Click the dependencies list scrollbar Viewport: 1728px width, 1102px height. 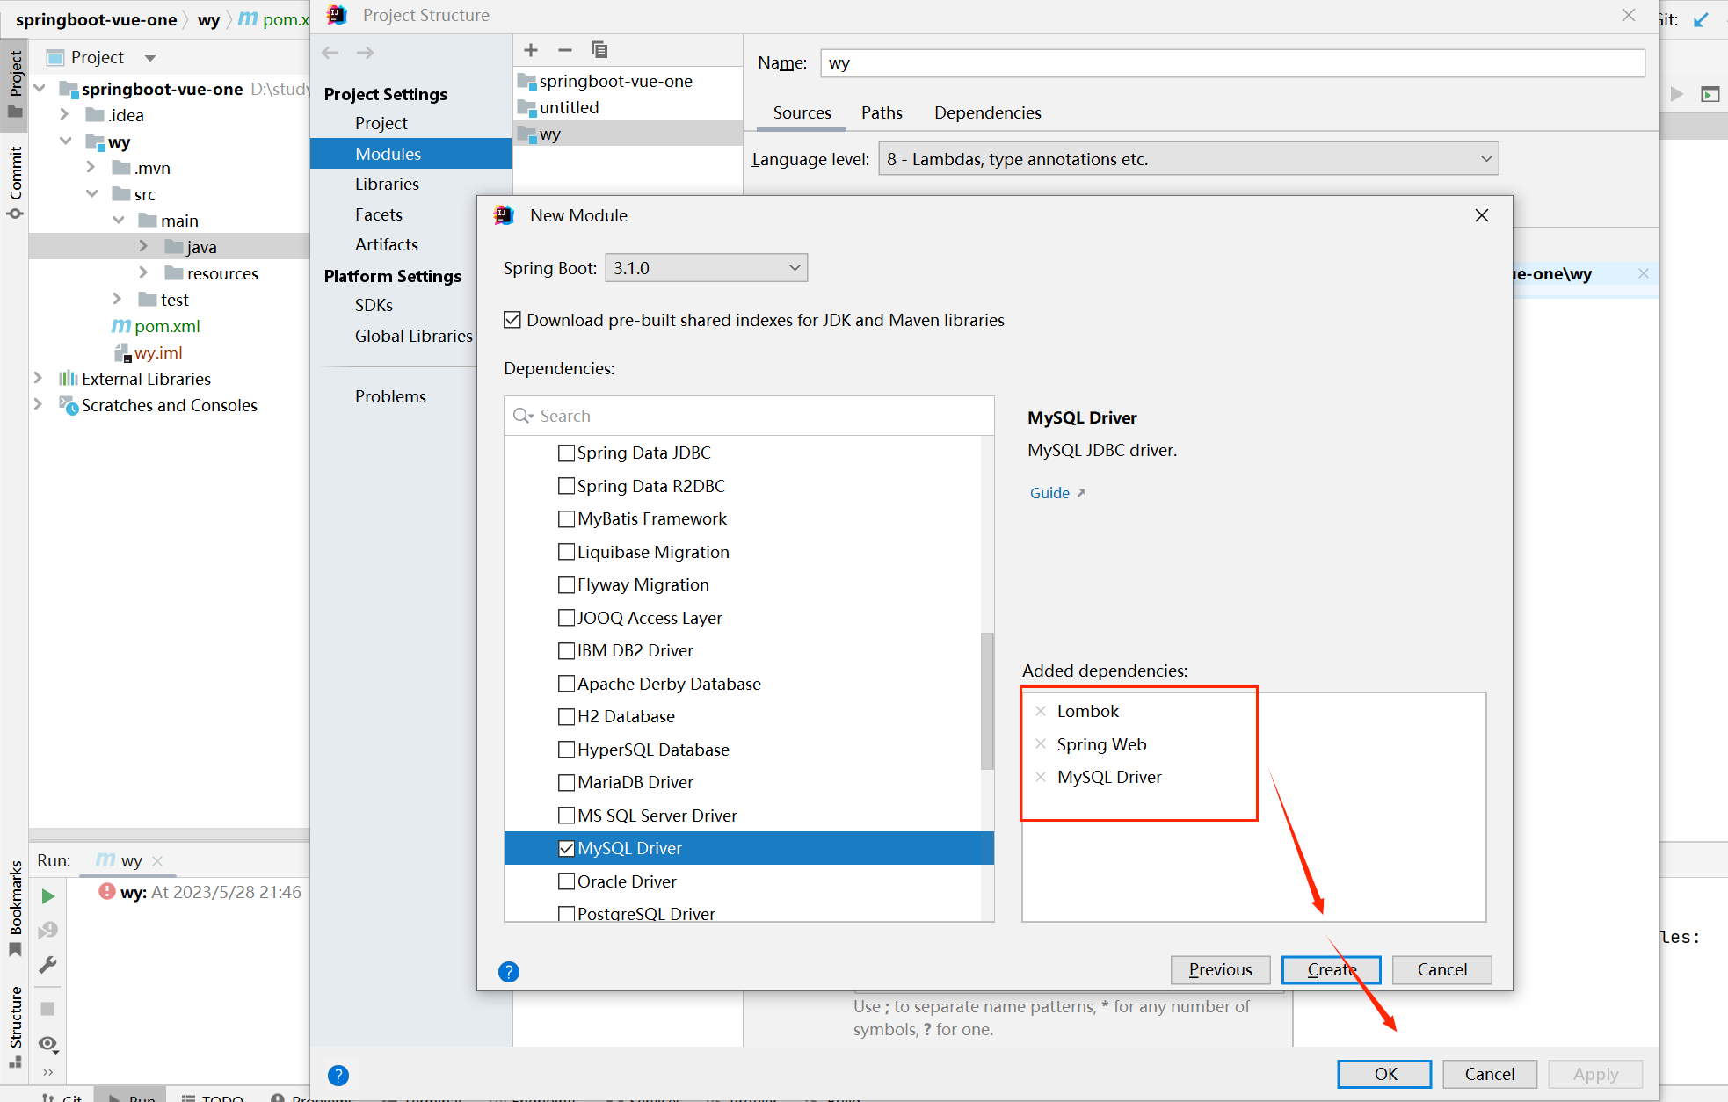(987, 700)
